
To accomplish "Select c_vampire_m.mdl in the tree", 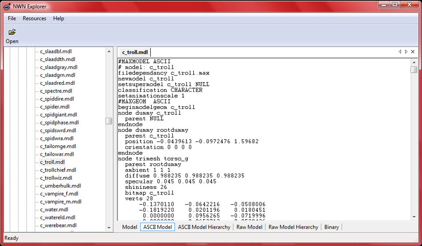I will tap(60, 201).
